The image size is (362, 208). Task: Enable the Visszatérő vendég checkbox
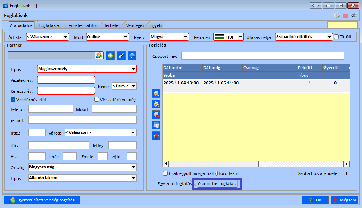click(97, 100)
